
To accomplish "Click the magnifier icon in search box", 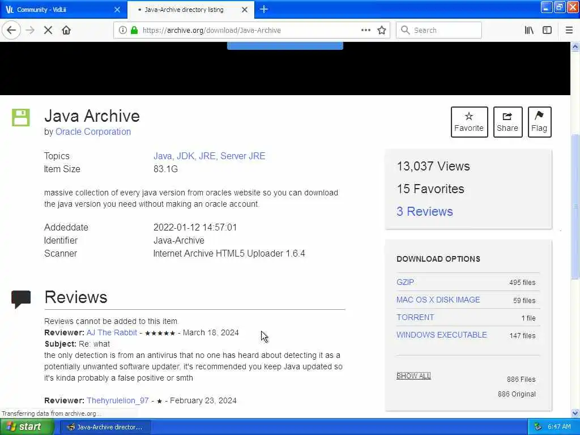I will point(405,30).
